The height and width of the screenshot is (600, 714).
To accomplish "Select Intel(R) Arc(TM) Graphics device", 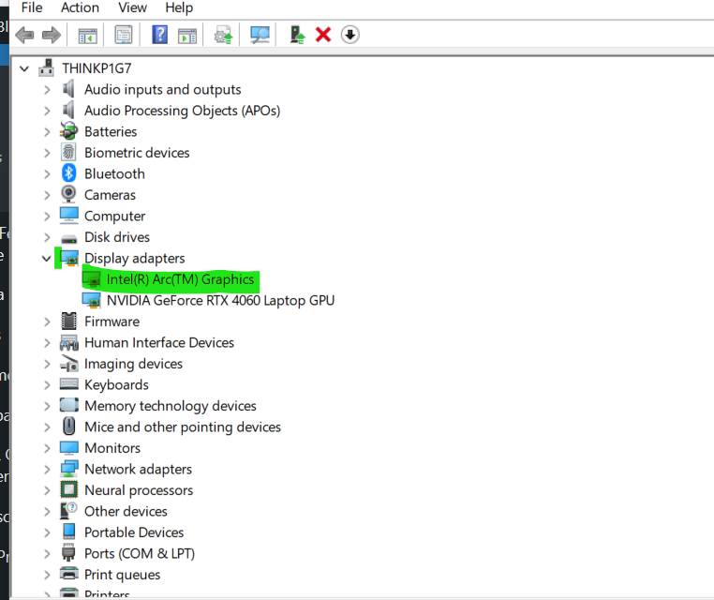I will (180, 279).
